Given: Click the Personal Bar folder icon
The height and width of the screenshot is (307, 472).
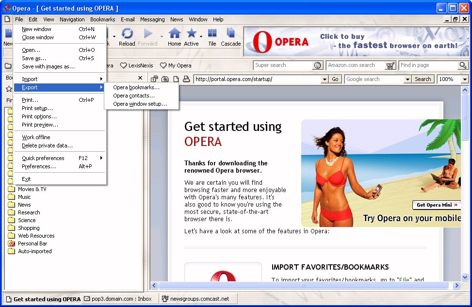Looking at the screenshot, I should pos(12,243).
